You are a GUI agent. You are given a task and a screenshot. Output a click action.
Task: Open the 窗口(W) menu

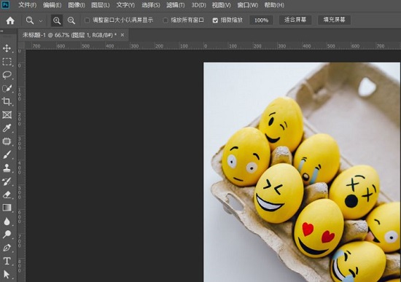pyautogui.click(x=248, y=5)
